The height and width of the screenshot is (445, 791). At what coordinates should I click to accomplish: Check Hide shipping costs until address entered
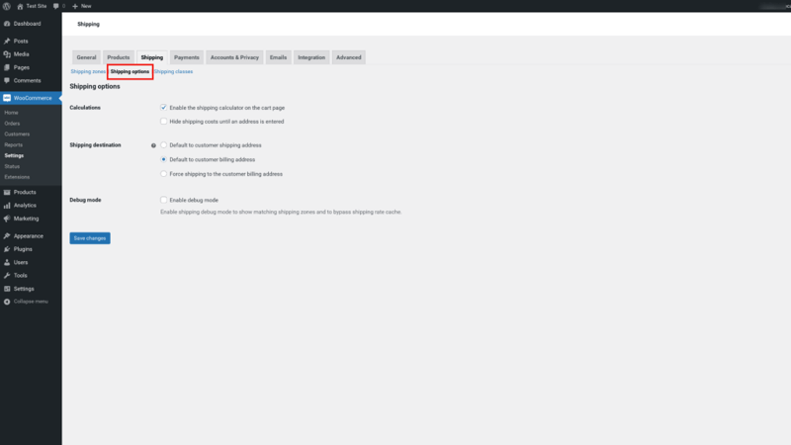[x=163, y=121]
